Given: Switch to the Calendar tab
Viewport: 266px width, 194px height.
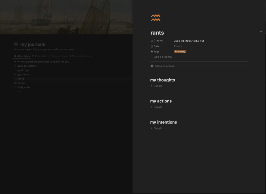Looking at the screenshot, I should 39,56.
